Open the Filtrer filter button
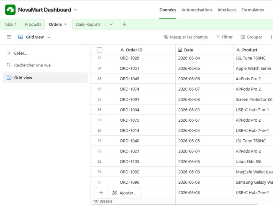The image size is (273, 205). tap(224, 37)
